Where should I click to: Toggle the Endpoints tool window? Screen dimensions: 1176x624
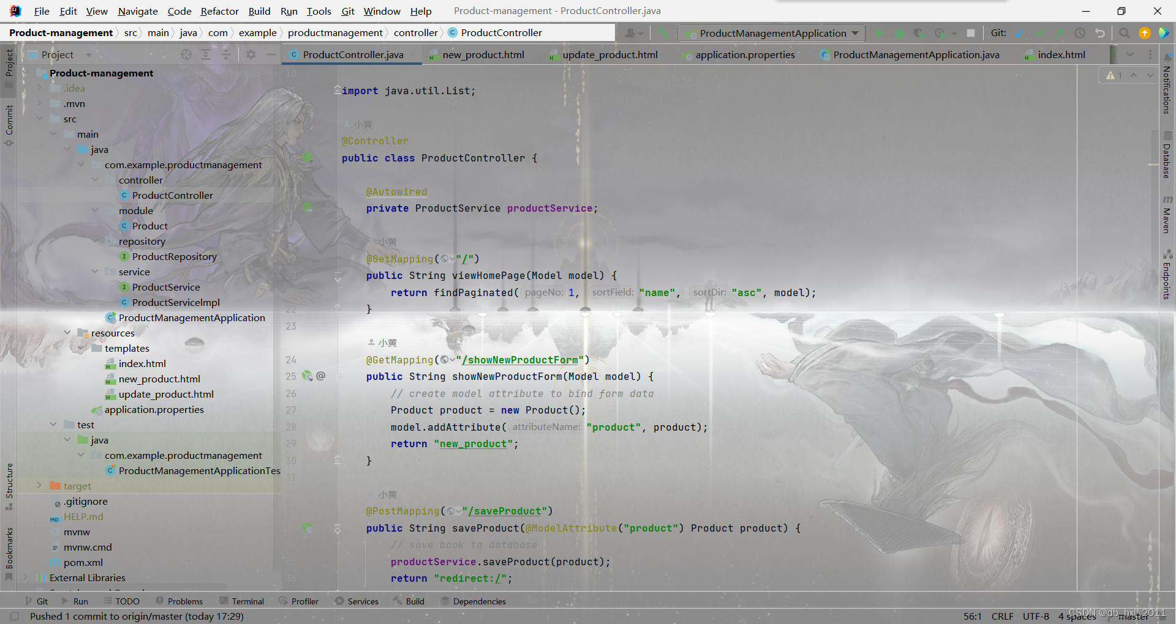pos(1167,274)
